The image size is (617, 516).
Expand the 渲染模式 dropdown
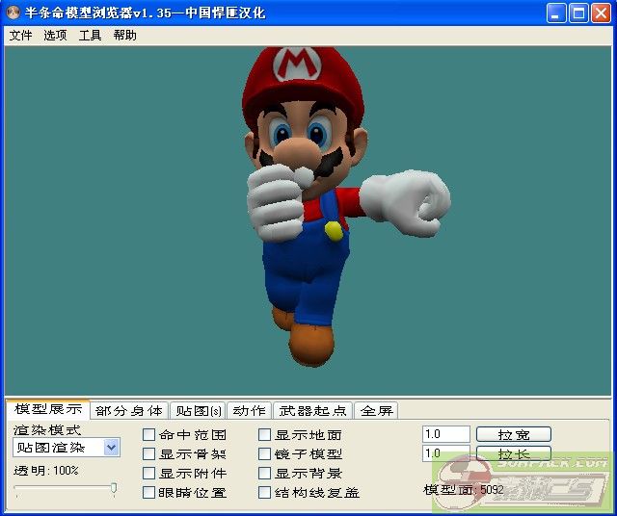coord(111,448)
